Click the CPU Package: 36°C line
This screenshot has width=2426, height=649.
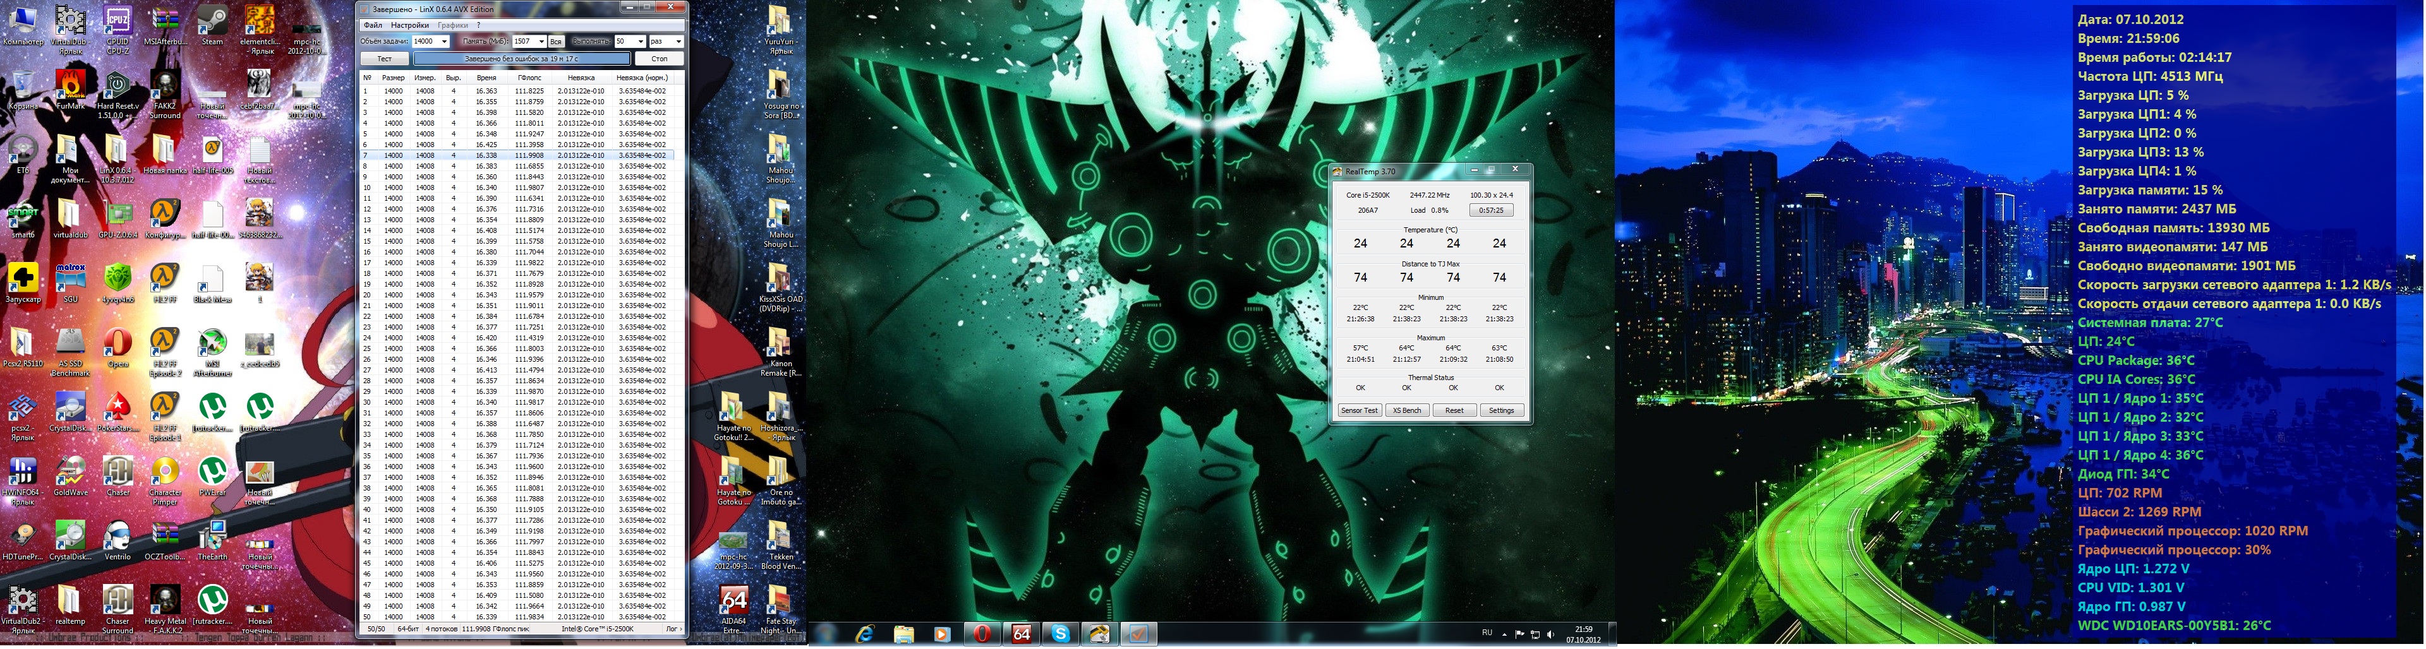click(x=2136, y=360)
